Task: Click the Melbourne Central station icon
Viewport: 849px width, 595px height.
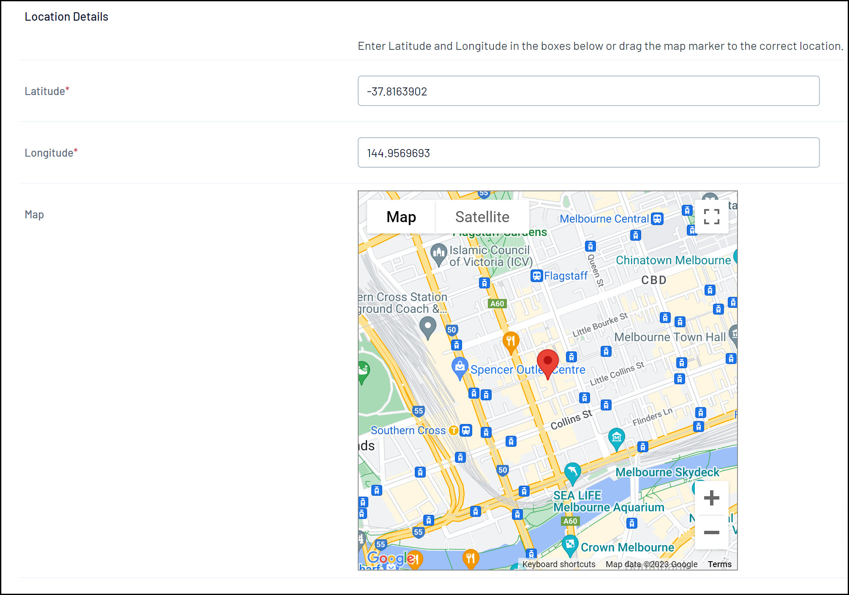Action: (657, 219)
